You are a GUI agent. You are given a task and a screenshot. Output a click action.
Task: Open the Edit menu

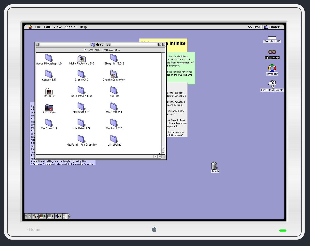(47, 27)
